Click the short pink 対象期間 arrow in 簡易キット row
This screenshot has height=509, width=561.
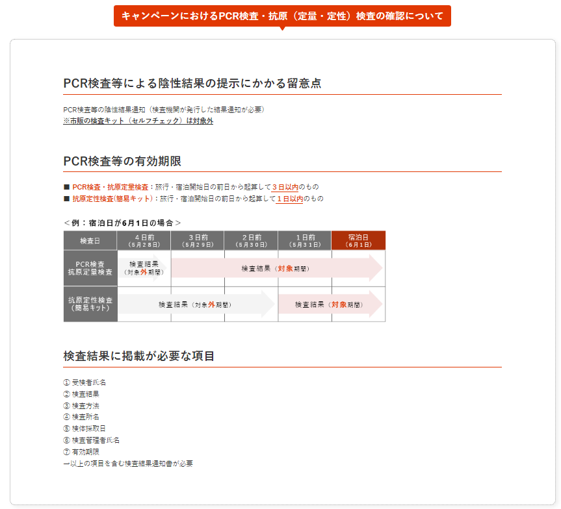point(328,304)
